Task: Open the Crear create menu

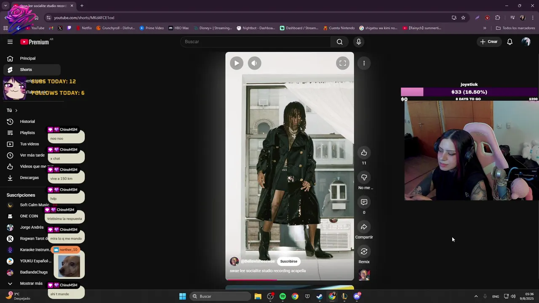Action: [x=489, y=42]
